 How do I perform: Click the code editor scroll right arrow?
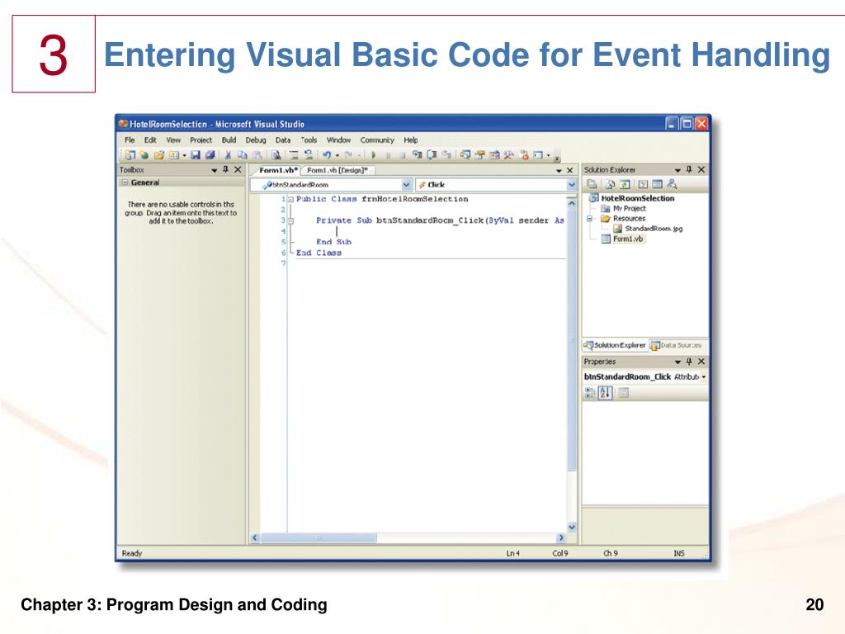tap(561, 537)
